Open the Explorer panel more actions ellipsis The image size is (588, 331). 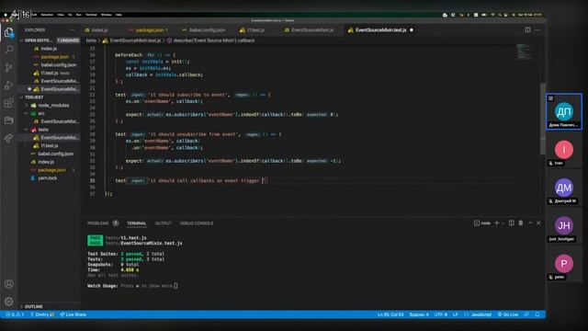click(72, 29)
